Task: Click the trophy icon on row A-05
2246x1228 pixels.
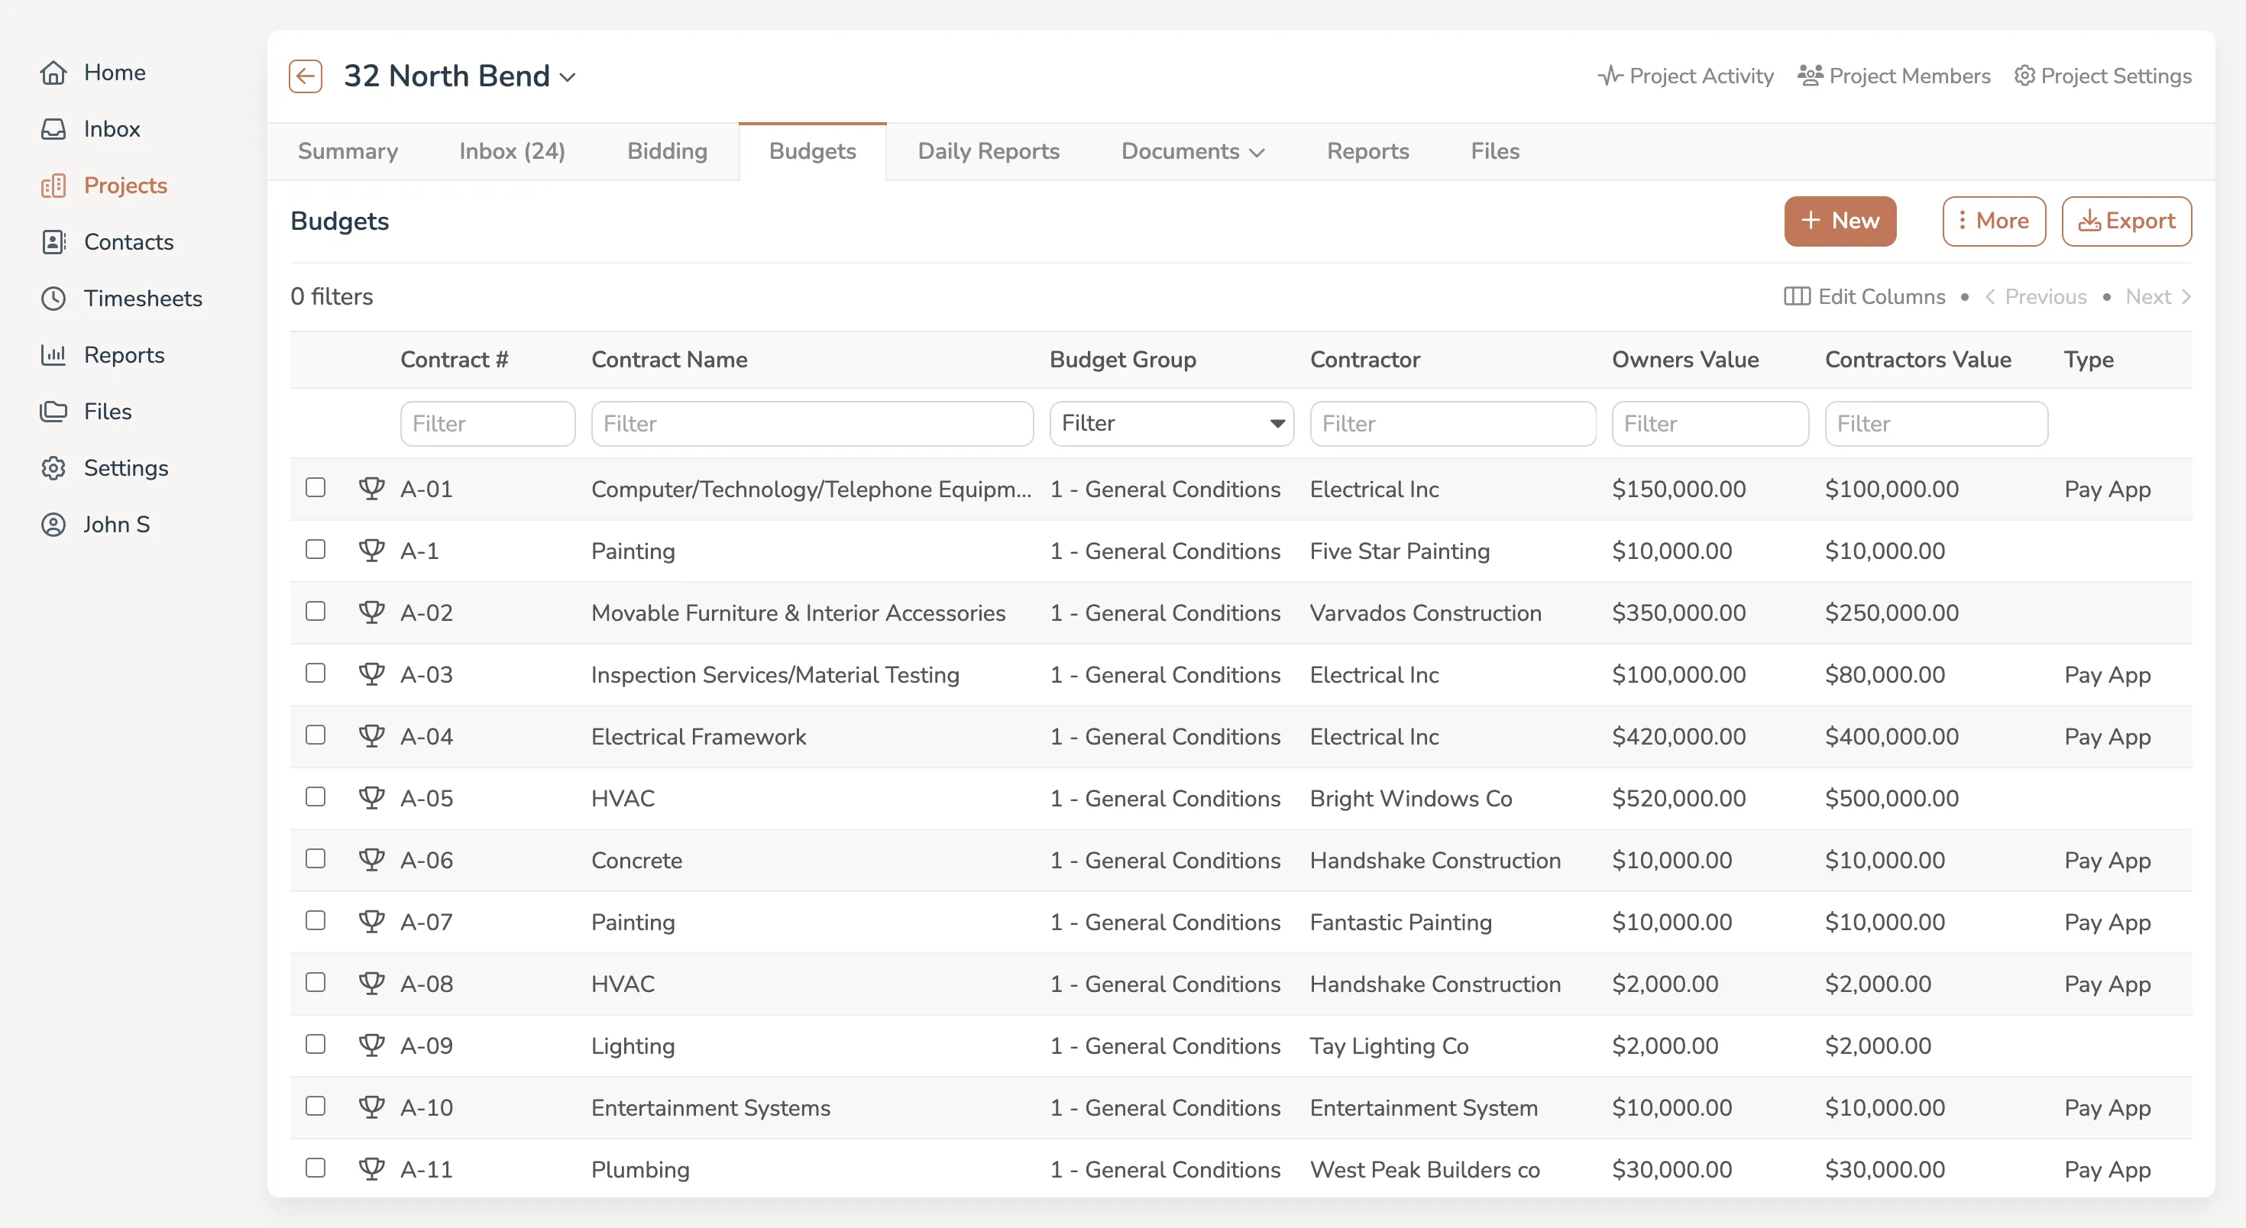Action: [372, 797]
